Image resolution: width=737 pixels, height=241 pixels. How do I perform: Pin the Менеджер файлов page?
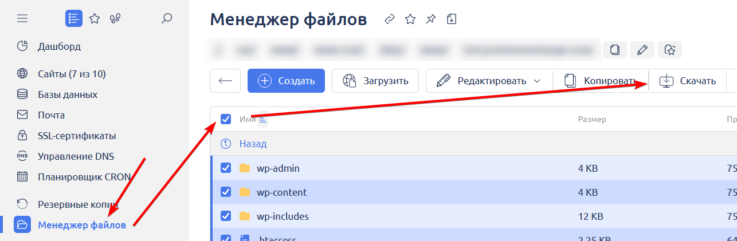(430, 19)
